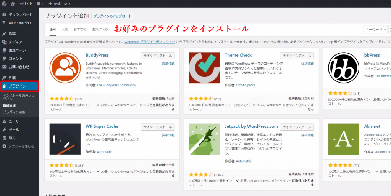Viewport: 391px width, 196px height.
Task: Open Jetpack by WordPress.com title link
Action: pyautogui.click(x=251, y=126)
